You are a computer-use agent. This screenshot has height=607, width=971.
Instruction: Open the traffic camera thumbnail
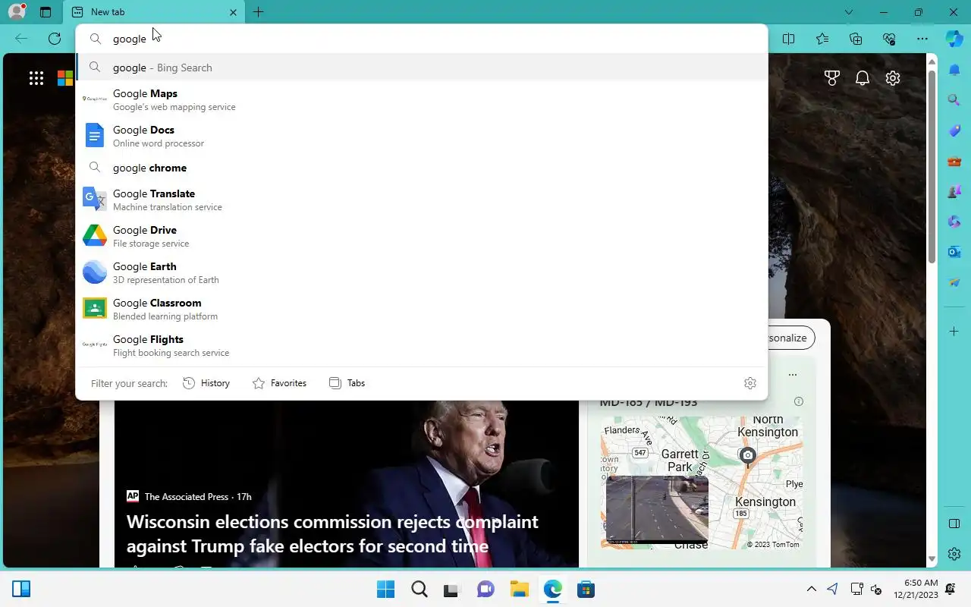pos(657,509)
